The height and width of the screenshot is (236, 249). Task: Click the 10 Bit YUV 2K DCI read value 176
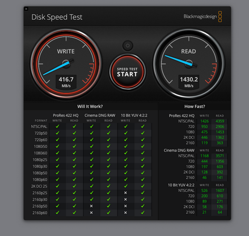coord(220,207)
